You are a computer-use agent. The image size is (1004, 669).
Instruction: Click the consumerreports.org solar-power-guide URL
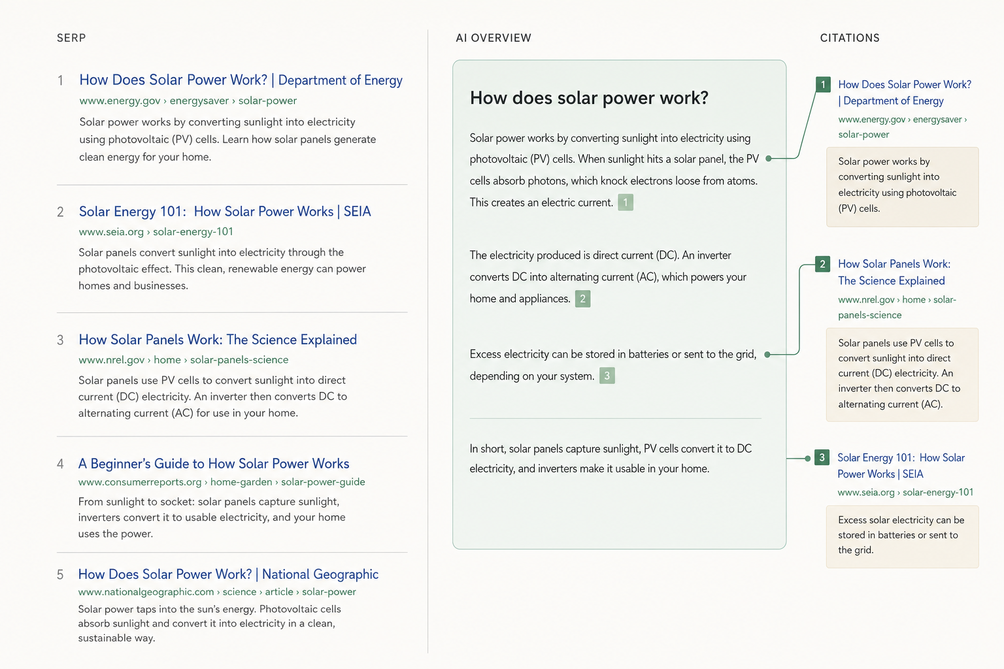(x=222, y=482)
